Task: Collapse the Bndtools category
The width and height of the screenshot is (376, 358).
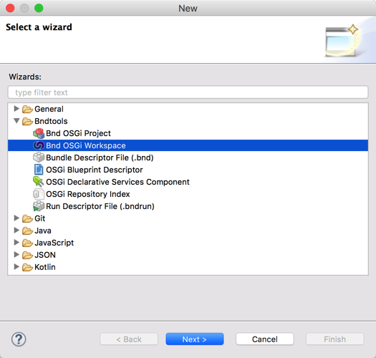Action: [16, 120]
